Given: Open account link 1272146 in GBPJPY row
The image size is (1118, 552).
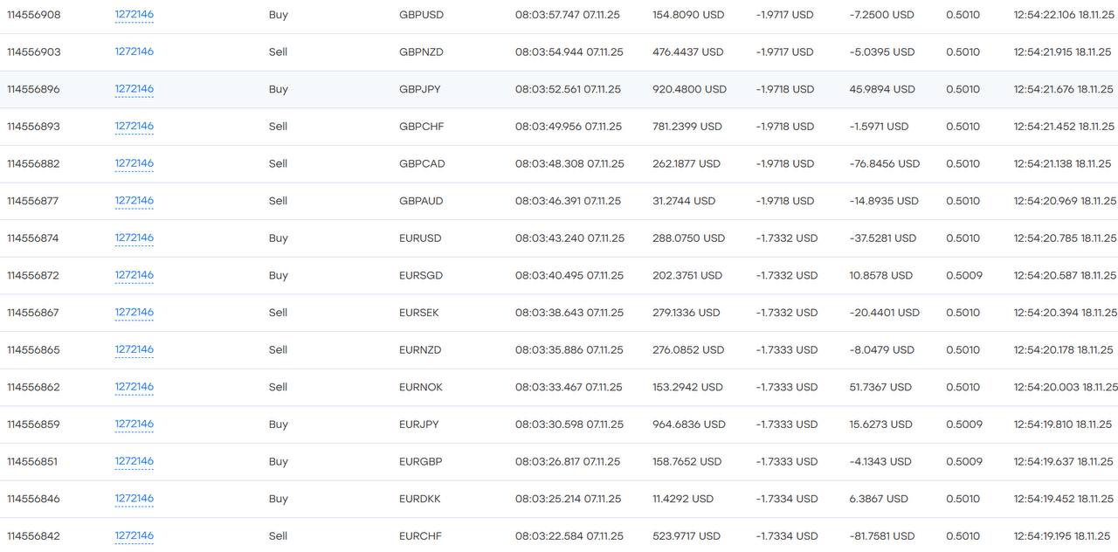Looking at the screenshot, I should [134, 89].
